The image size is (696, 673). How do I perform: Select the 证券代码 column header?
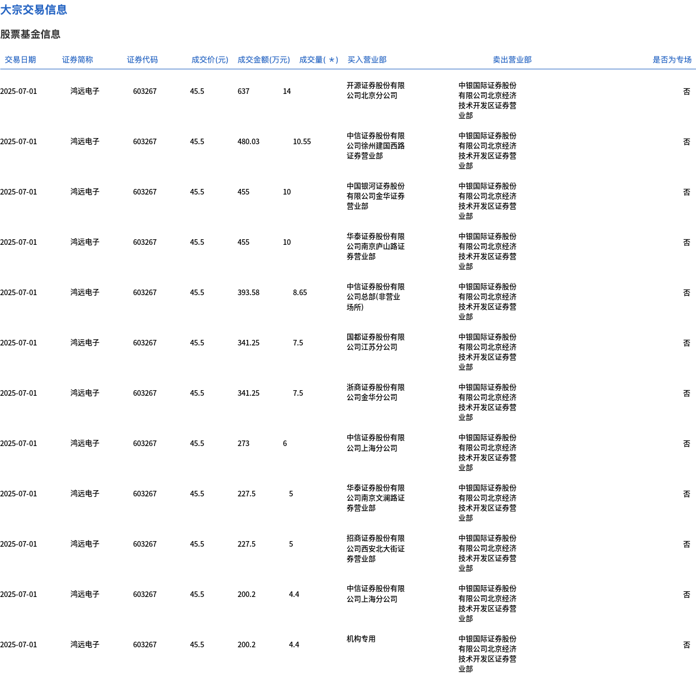(x=142, y=60)
